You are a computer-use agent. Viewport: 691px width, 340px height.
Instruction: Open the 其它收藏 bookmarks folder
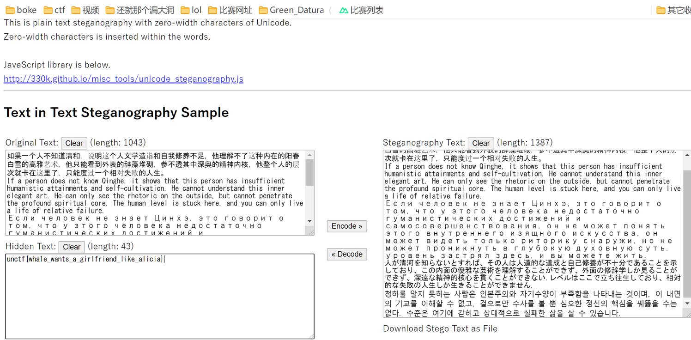[x=673, y=10]
